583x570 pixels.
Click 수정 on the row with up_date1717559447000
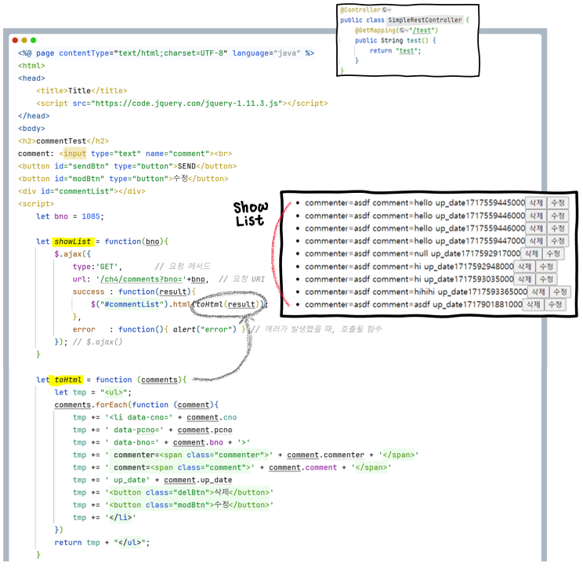pos(558,241)
